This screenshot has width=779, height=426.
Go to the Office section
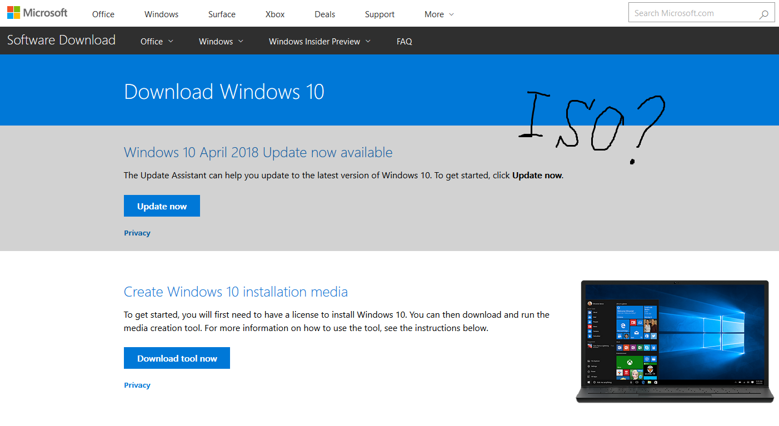pyautogui.click(x=103, y=14)
